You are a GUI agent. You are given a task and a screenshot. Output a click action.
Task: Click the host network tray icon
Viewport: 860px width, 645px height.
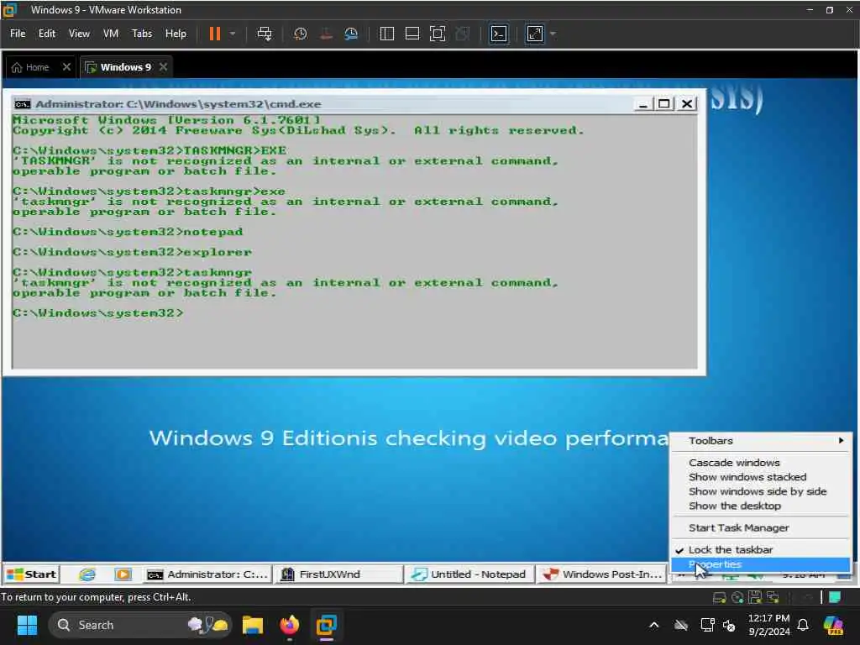707,625
